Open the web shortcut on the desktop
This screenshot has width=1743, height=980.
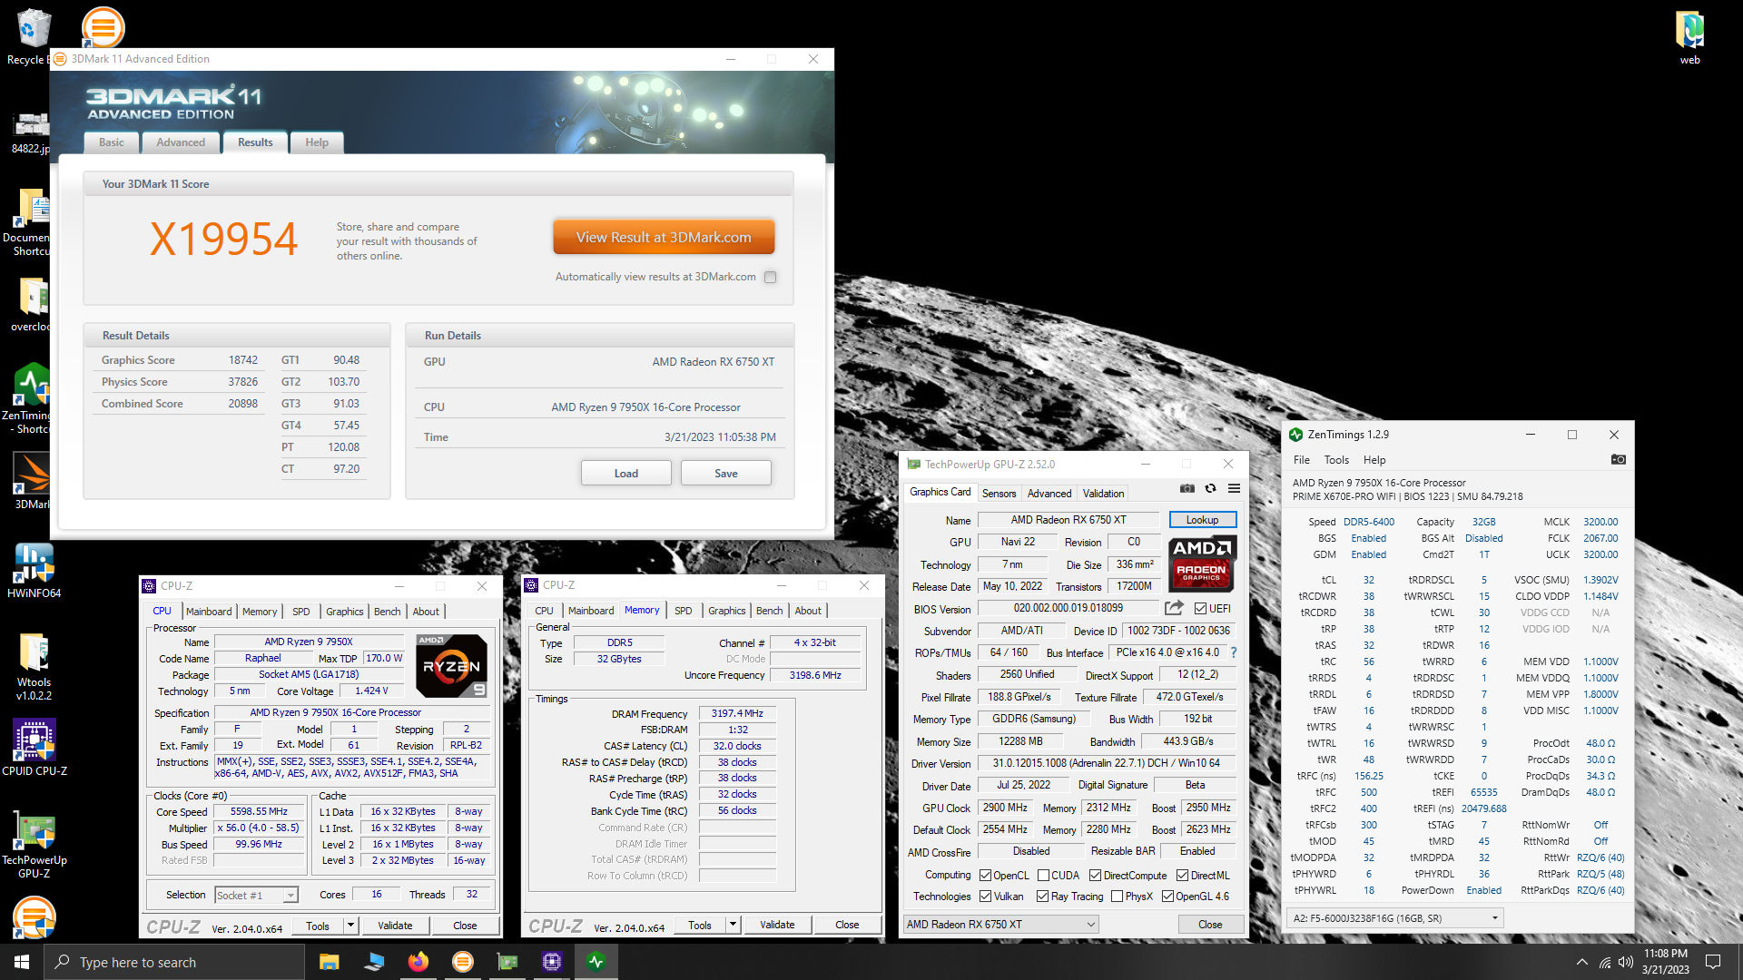tap(1689, 36)
